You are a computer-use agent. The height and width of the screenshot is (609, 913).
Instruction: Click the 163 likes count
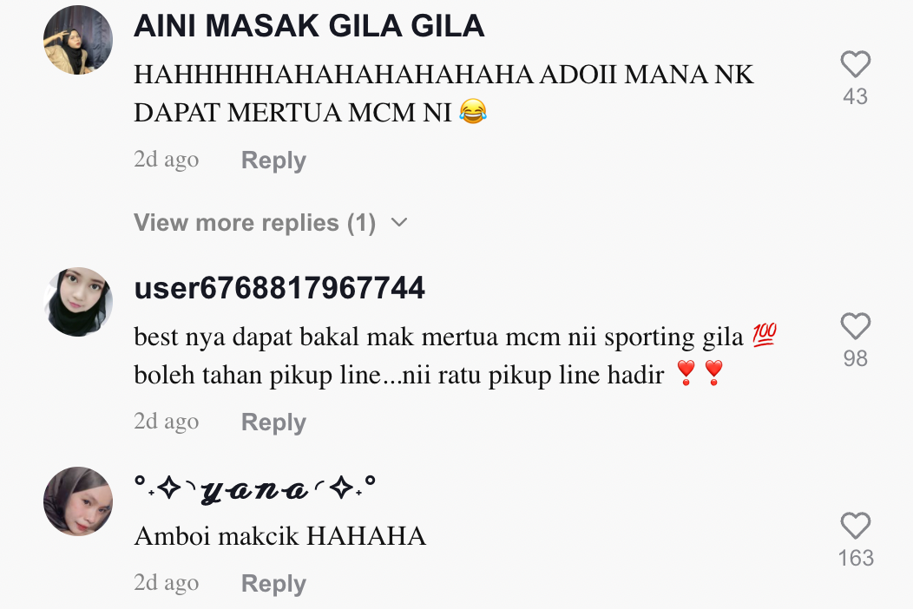tap(856, 559)
